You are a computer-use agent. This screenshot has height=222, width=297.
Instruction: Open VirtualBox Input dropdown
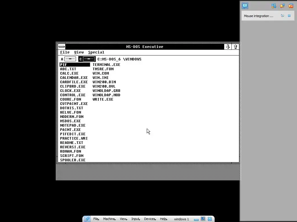coord(135,219)
